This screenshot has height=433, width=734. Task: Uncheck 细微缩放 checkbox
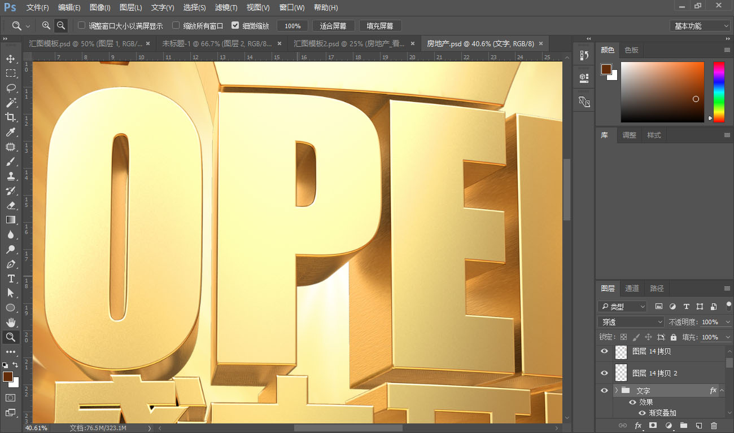(235, 25)
